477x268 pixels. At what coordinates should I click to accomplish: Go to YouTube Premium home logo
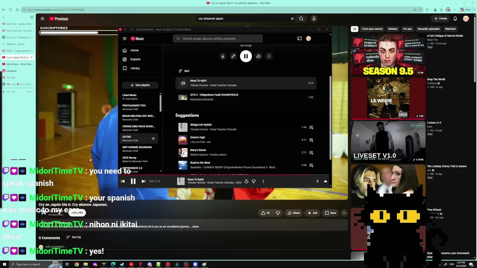point(59,19)
